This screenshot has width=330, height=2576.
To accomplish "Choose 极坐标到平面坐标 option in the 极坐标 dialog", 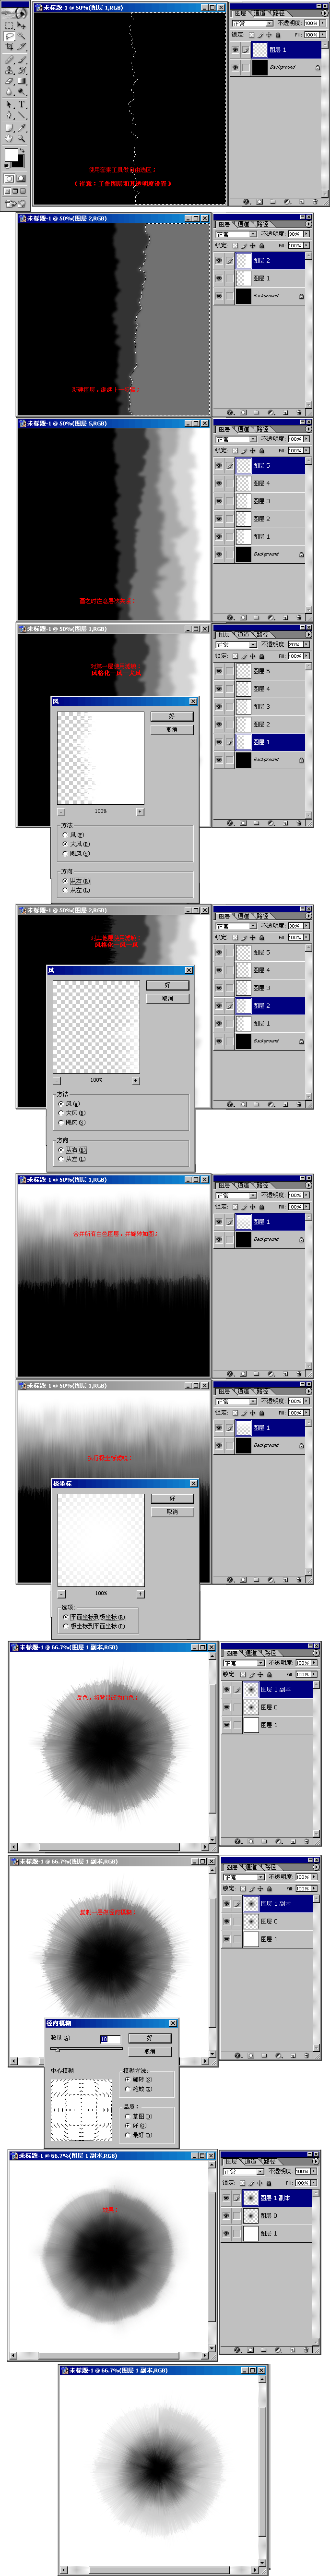I will pos(65,1626).
